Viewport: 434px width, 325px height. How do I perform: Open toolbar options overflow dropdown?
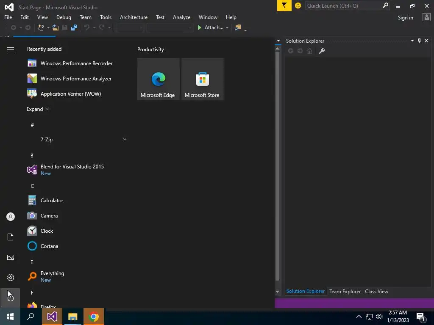(x=245, y=29)
